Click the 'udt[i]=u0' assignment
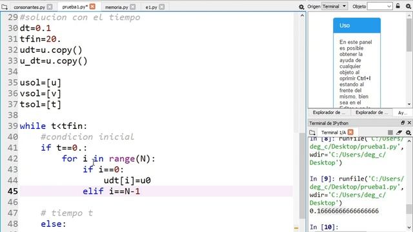 click(127, 180)
